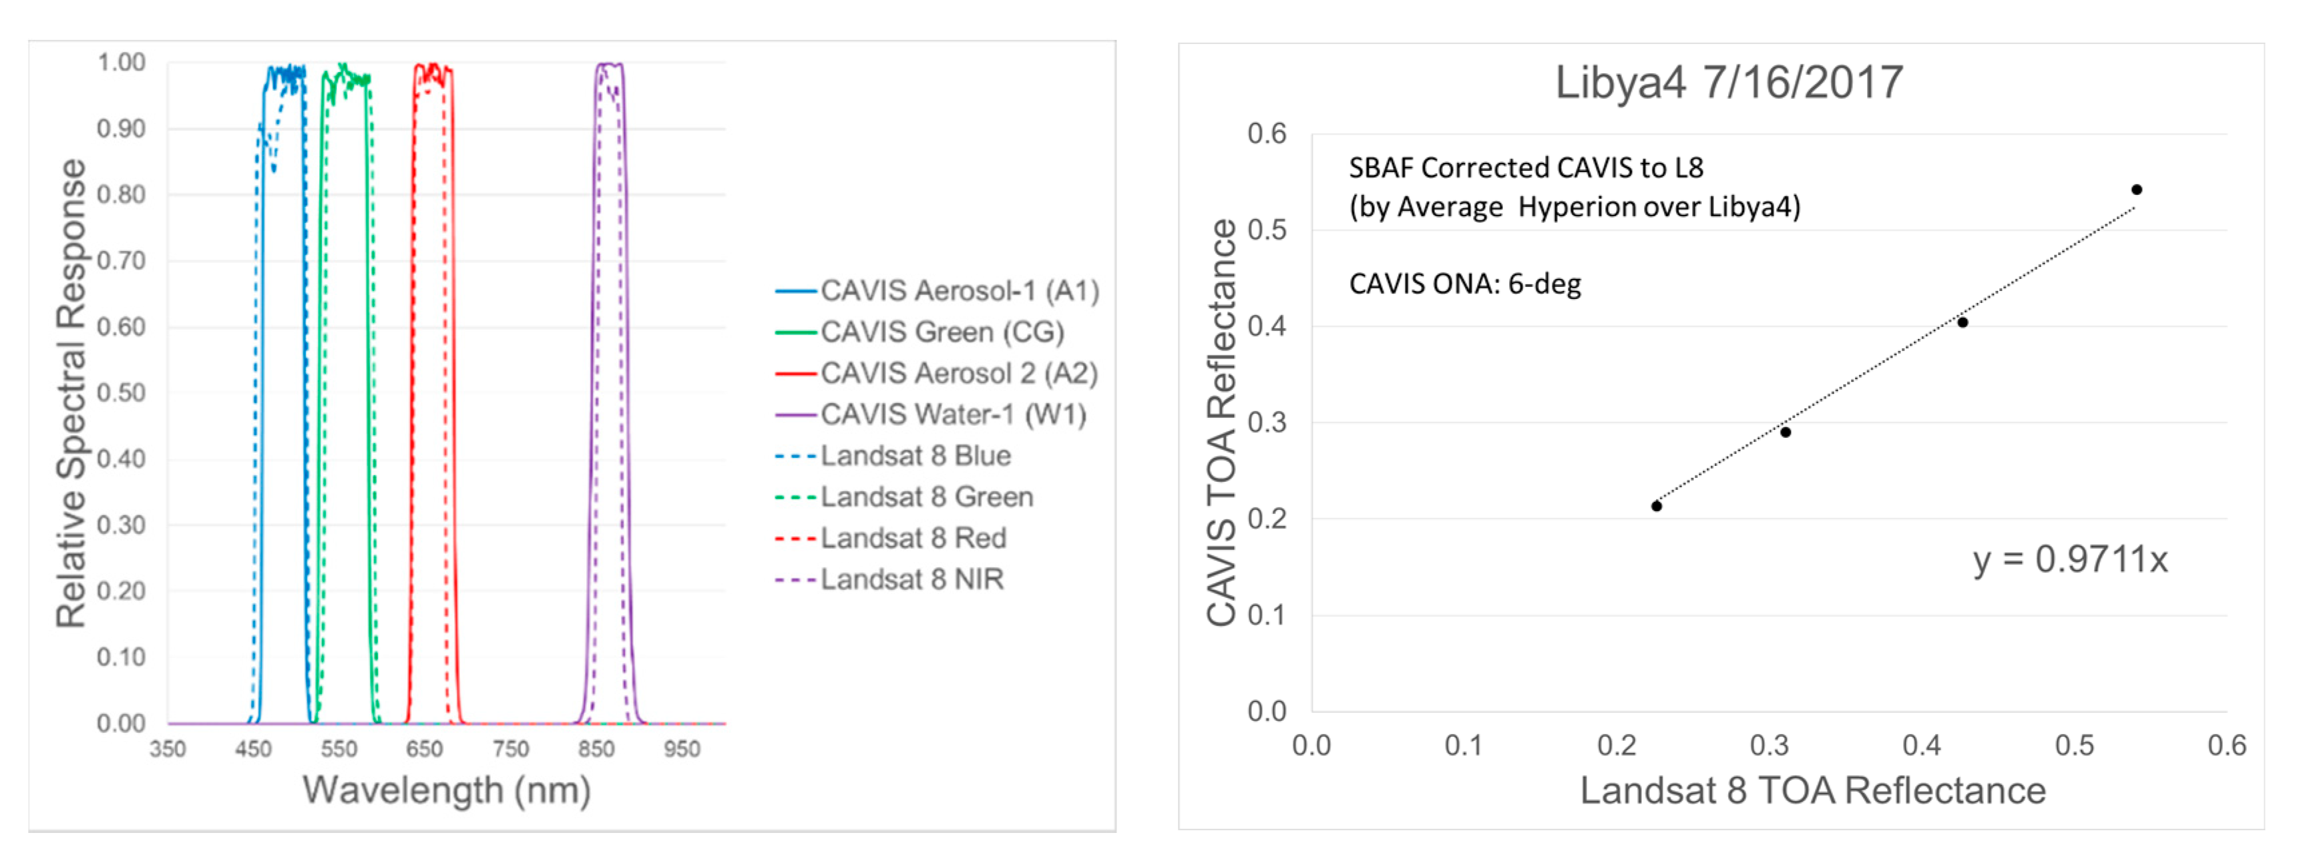The height and width of the screenshot is (865, 2299).
Task: Click the highest data point in scatter plot
Action: pos(2137,189)
